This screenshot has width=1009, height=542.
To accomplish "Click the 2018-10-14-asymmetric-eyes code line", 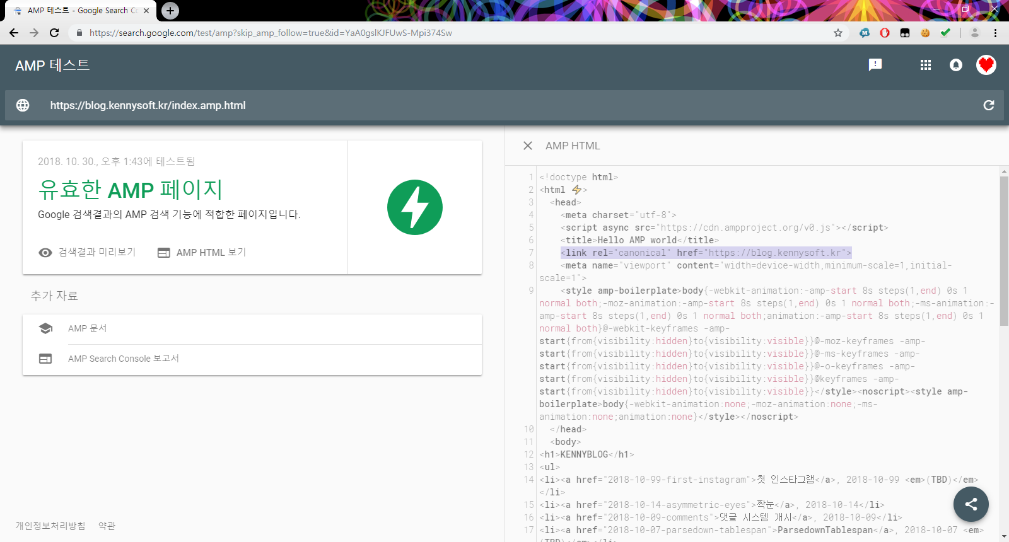I will tap(712, 505).
